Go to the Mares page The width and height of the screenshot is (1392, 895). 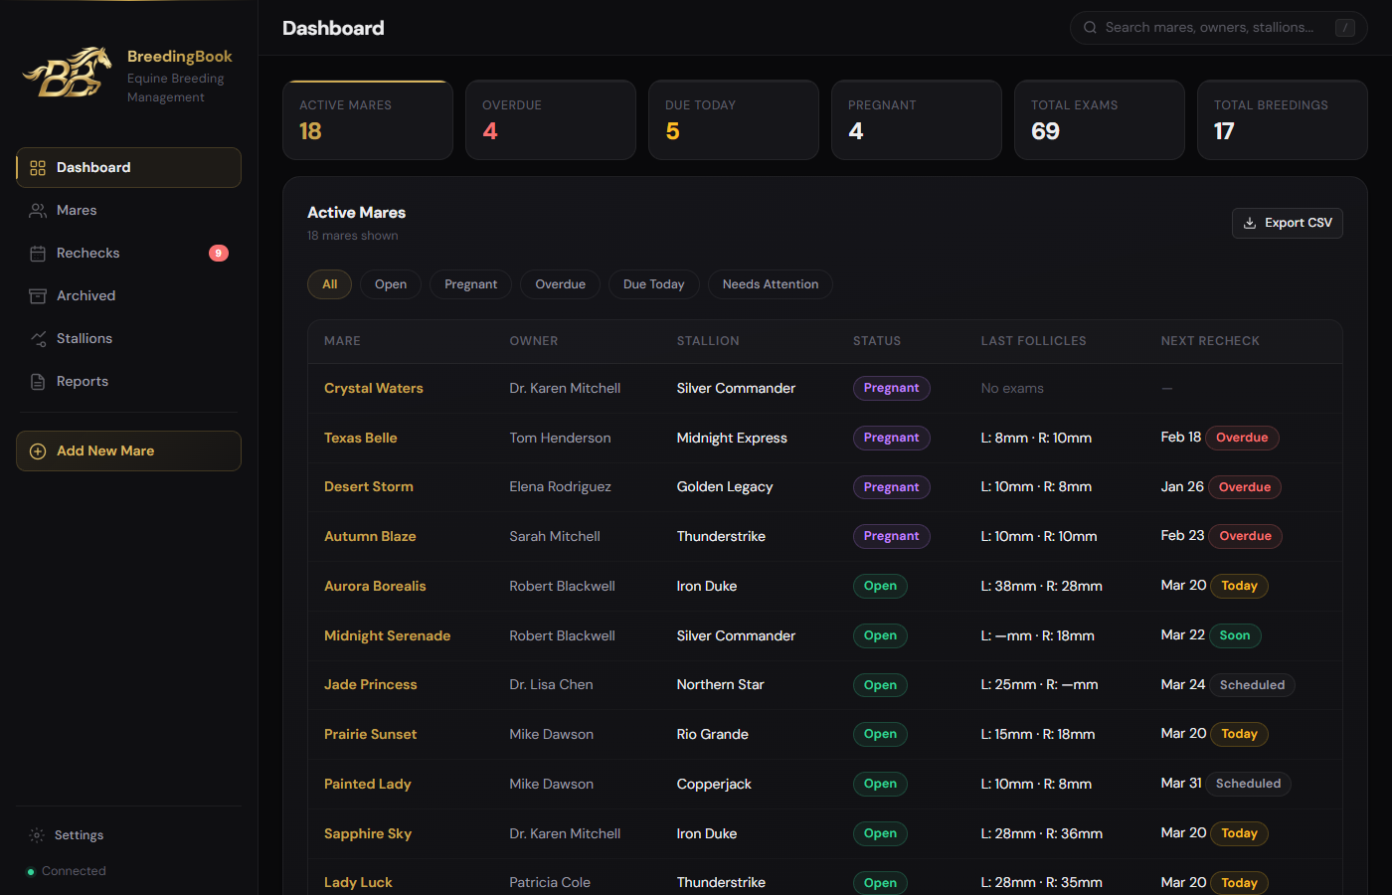[x=128, y=211]
